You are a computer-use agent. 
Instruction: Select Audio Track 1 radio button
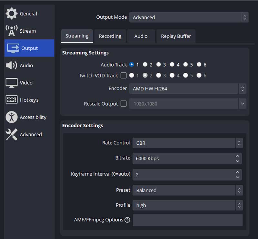[132, 65]
